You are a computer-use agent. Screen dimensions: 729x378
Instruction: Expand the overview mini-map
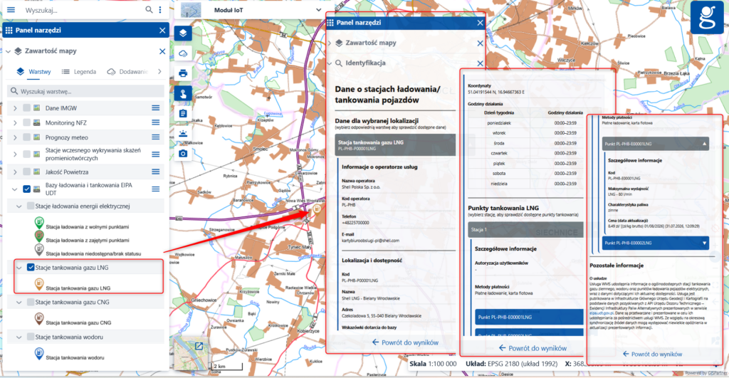pyautogui.click(x=199, y=346)
